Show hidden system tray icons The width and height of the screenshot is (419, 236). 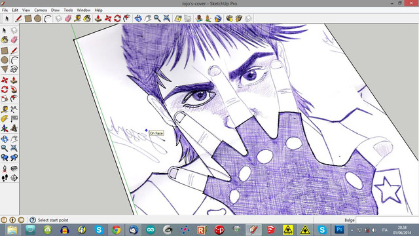pyautogui.click(x=352, y=230)
